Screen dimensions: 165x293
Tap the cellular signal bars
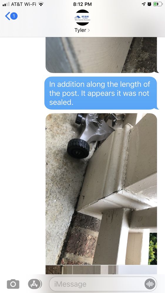click(6, 4)
